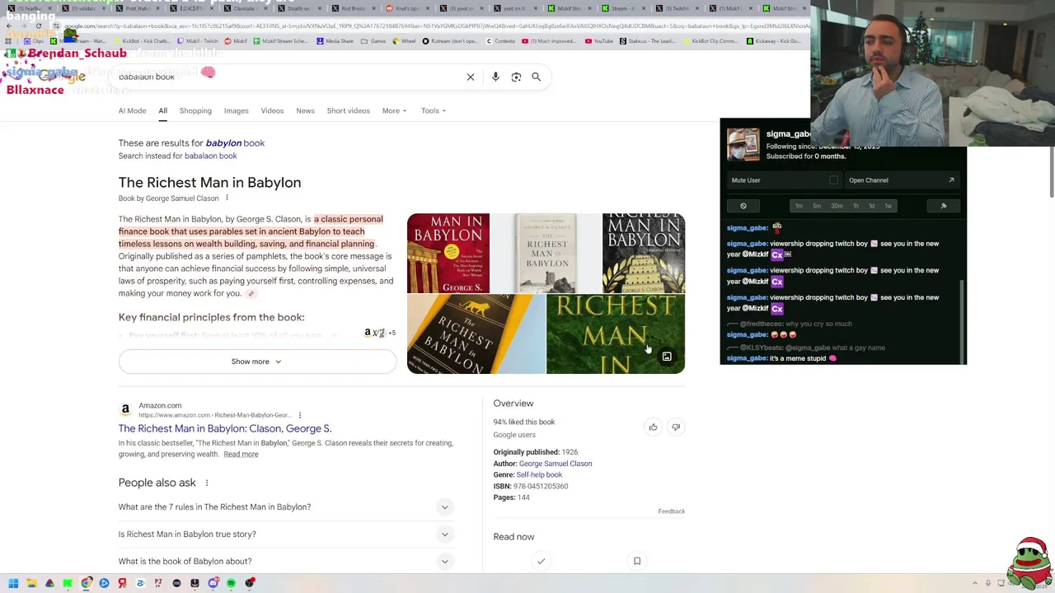This screenshot has width=1055, height=593.
Task: Open sigma_gabe profile avatar in user card
Action: (x=743, y=145)
